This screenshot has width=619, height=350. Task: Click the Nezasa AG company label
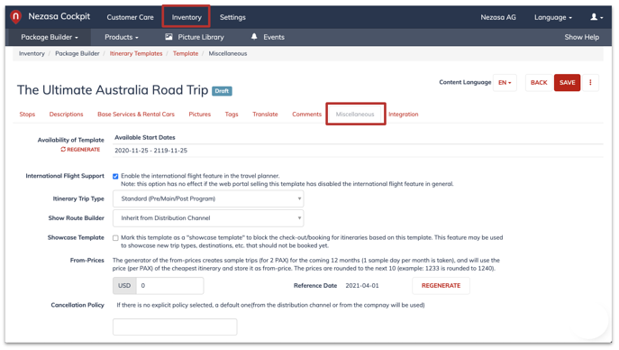(x=497, y=17)
